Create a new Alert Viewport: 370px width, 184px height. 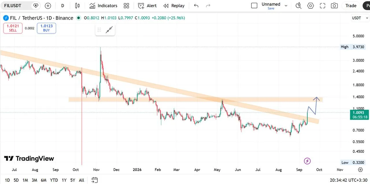point(147,6)
